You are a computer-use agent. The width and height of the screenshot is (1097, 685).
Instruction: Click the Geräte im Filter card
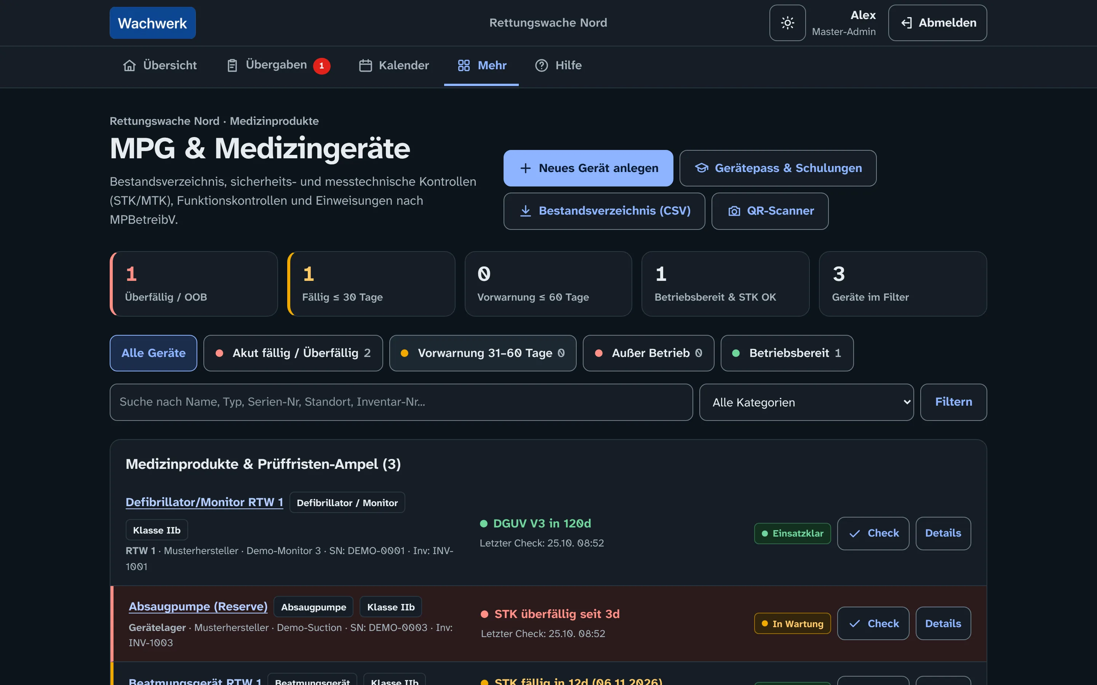coord(902,284)
